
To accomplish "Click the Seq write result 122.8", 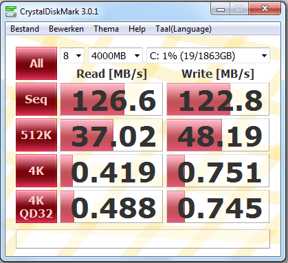I will pos(218,99).
